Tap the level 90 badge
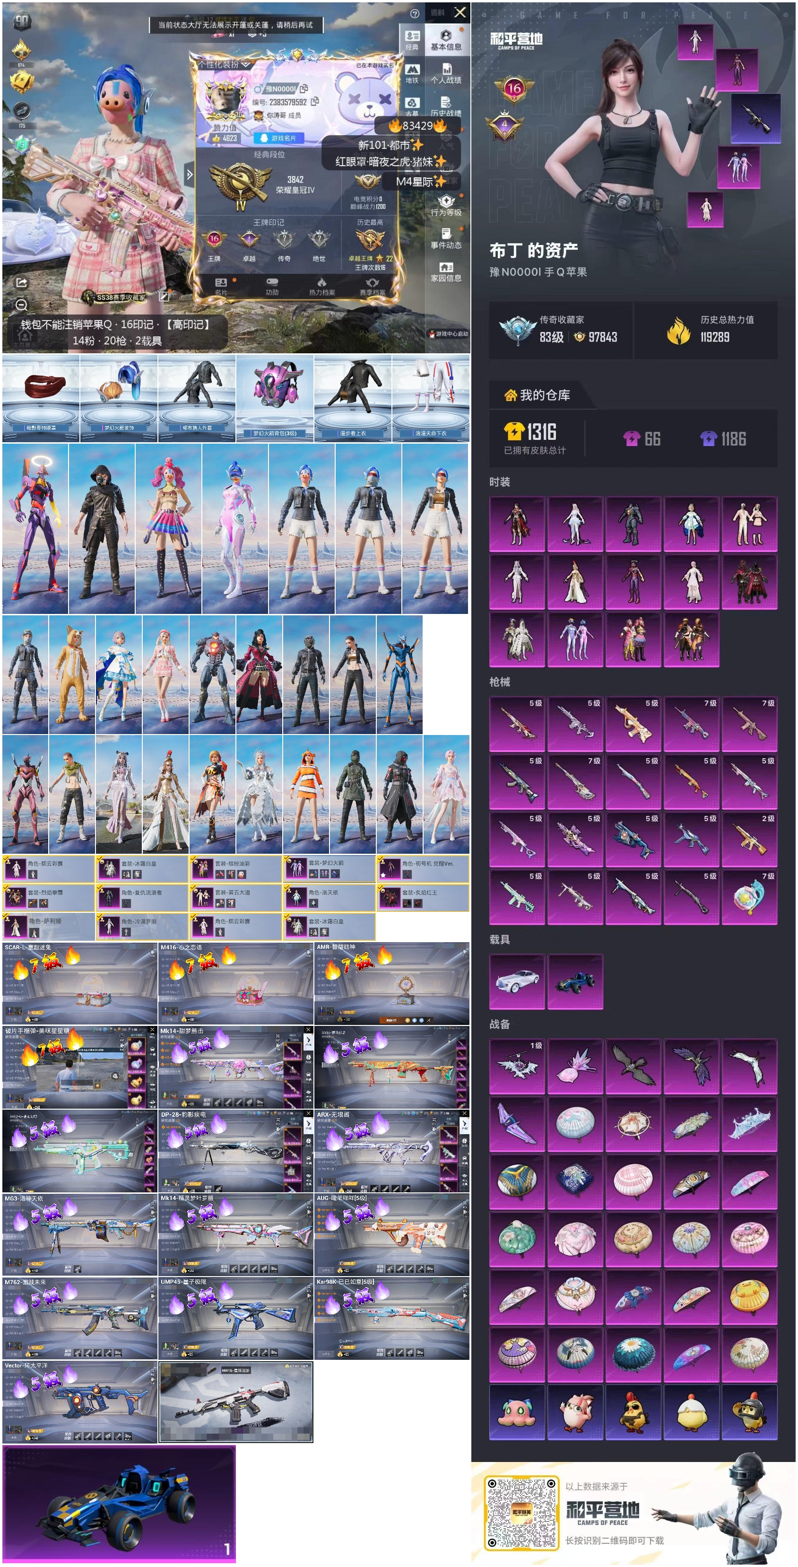 [22, 22]
